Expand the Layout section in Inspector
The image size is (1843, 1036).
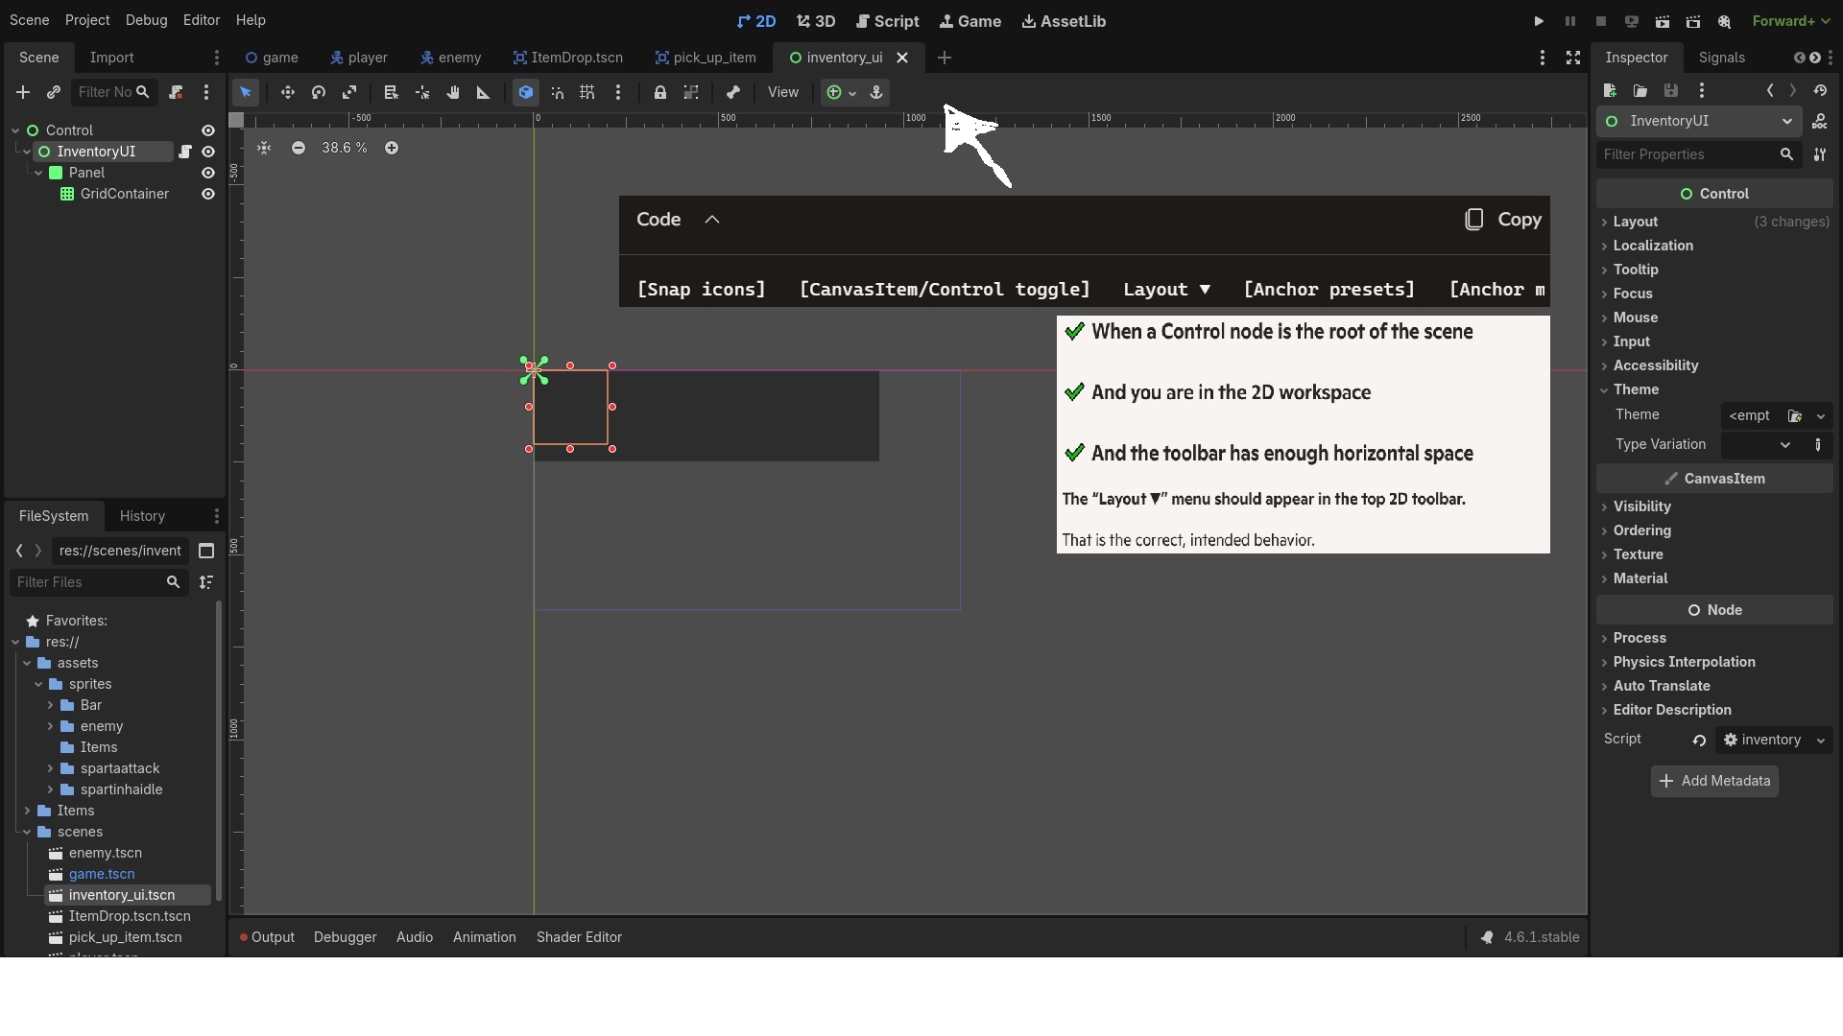[1635, 222]
